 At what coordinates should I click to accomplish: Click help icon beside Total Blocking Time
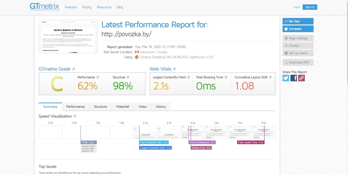coord(226,77)
